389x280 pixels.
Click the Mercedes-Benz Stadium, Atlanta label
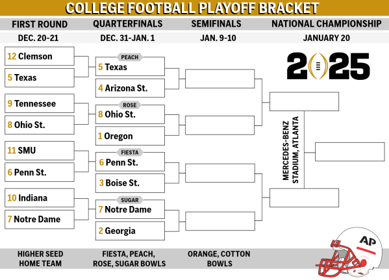coord(290,150)
